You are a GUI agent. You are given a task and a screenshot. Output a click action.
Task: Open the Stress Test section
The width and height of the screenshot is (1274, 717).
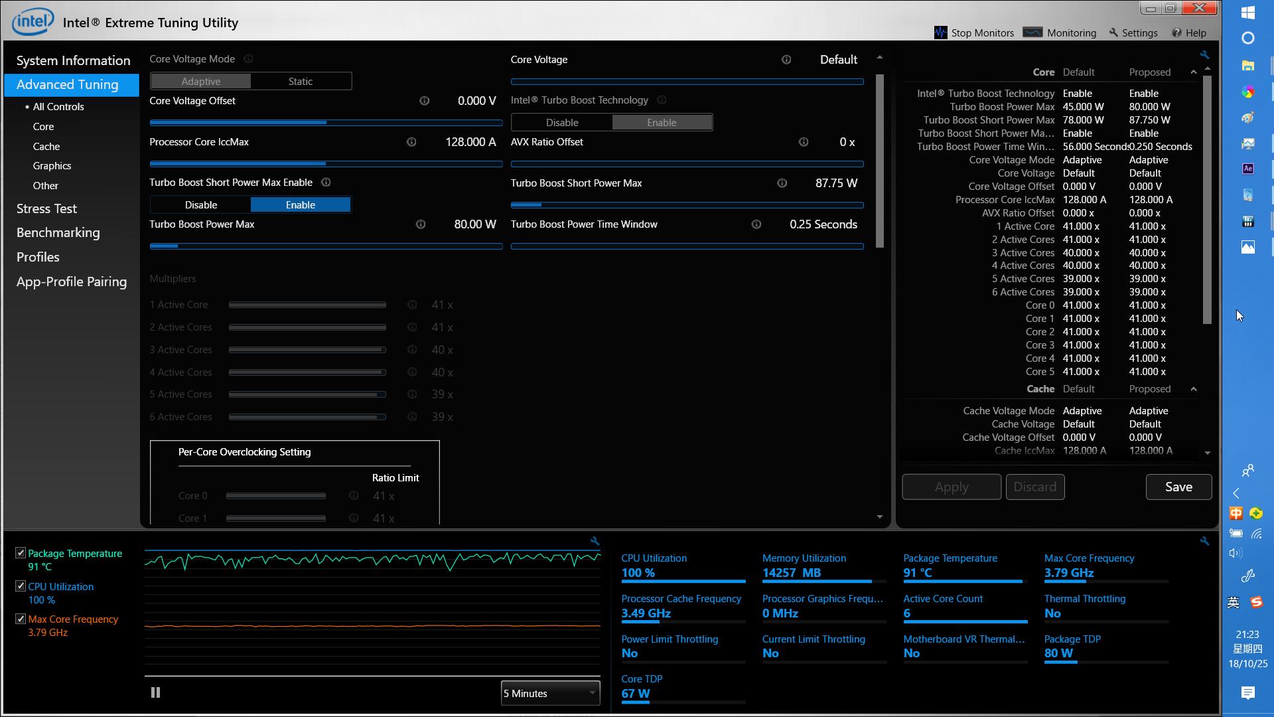click(46, 208)
